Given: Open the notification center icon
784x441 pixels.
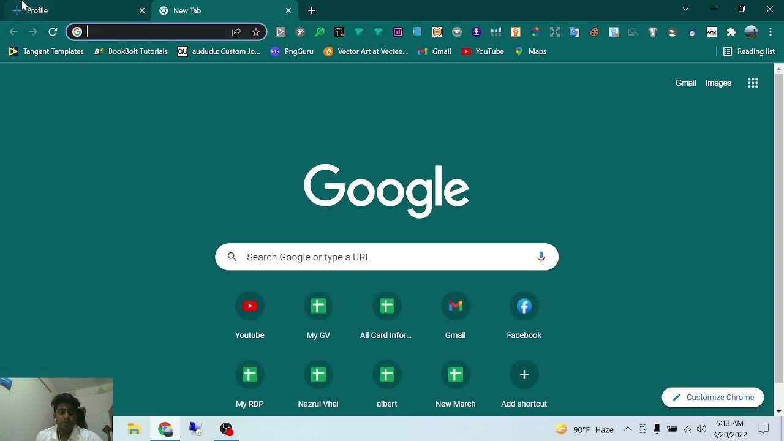Looking at the screenshot, I should pos(764,429).
